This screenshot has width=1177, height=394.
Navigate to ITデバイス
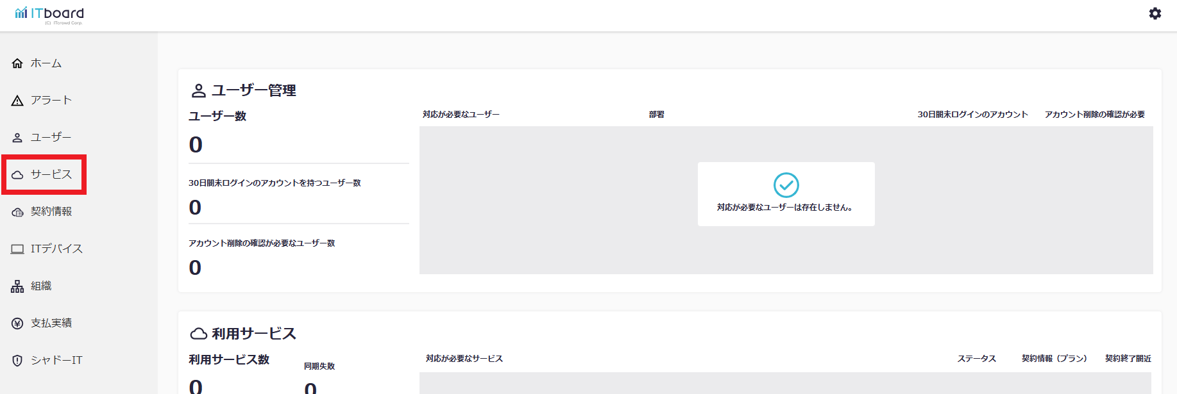click(56, 249)
